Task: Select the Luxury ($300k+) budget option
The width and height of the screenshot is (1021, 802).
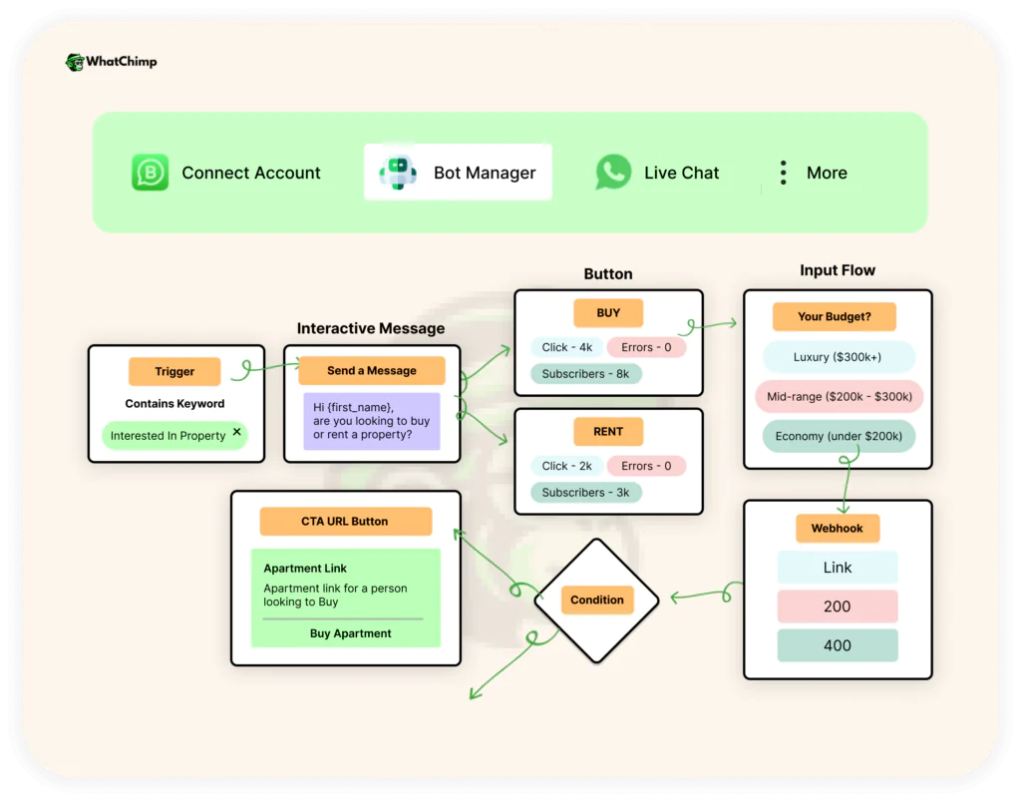Action: pos(839,356)
